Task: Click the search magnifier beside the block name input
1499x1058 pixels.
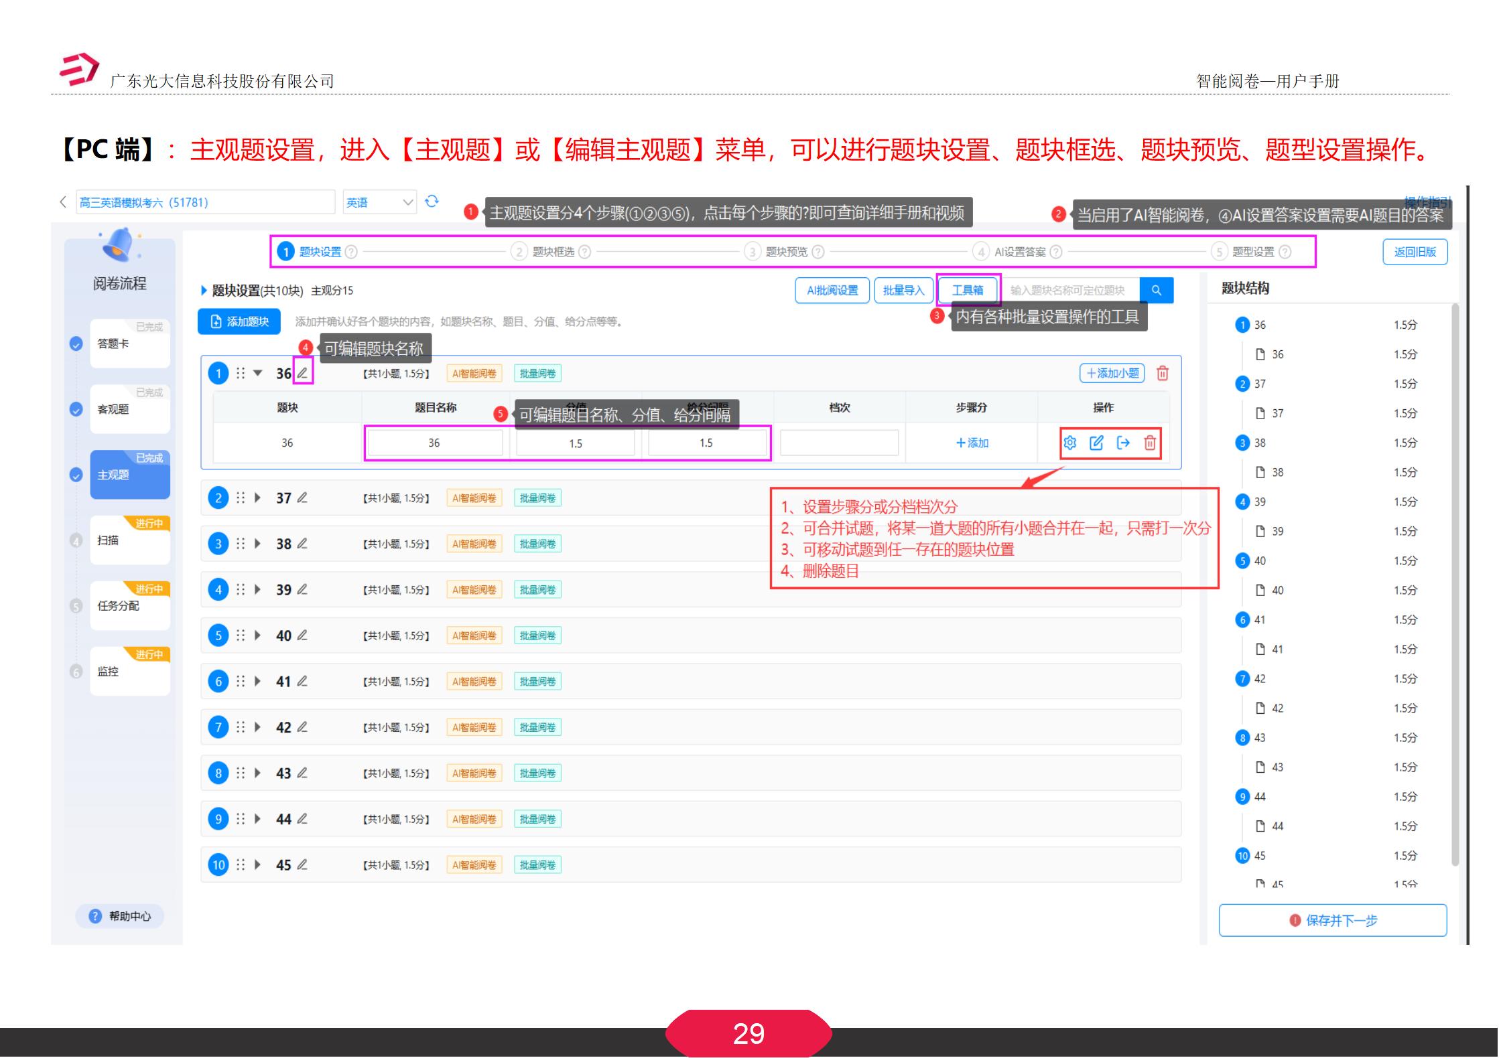Action: click(x=1157, y=289)
